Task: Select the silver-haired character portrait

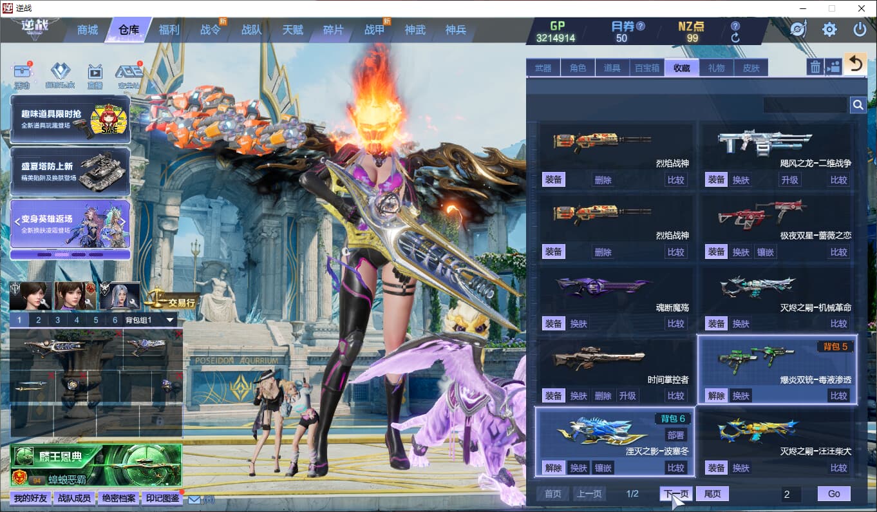Action: 120,296
